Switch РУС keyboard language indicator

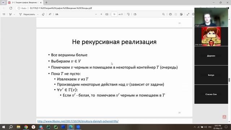tap(210, 127)
